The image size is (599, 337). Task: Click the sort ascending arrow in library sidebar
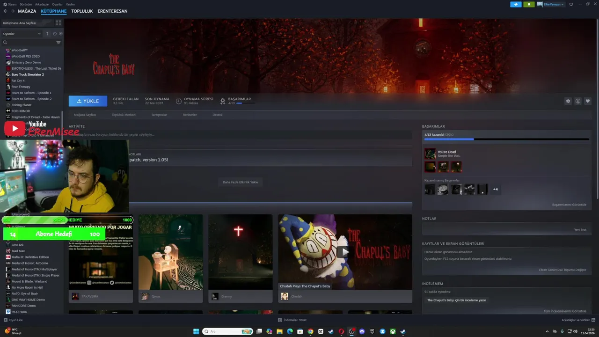47,34
